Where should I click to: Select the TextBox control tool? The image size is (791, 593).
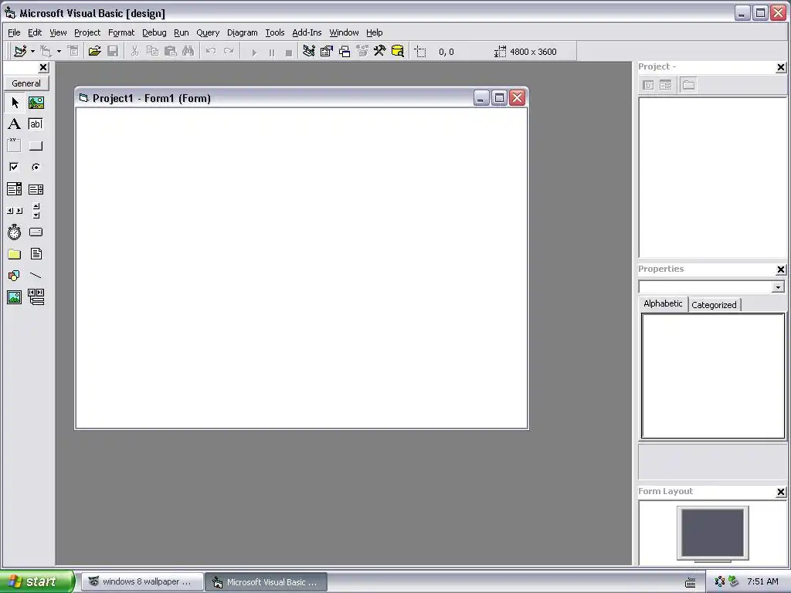pos(36,124)
